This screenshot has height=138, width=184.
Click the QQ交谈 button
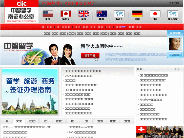coord(175,55)
